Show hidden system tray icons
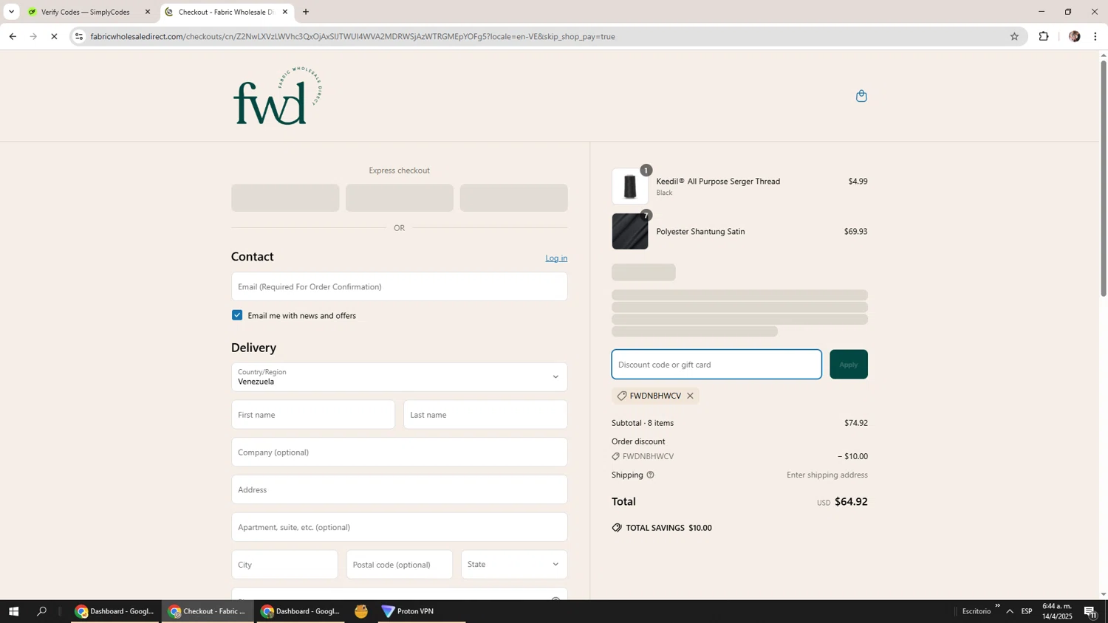Viewport: 1108px width, 623px height. [x=1010, y=611]
